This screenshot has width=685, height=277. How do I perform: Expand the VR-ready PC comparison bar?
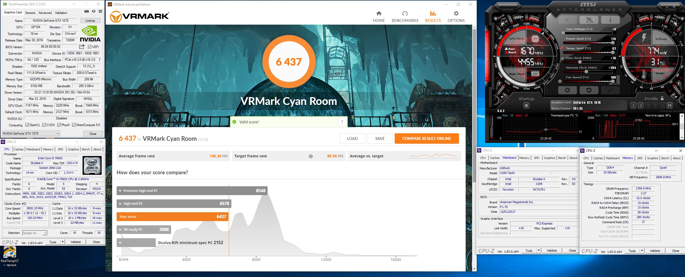click(120, 230)
